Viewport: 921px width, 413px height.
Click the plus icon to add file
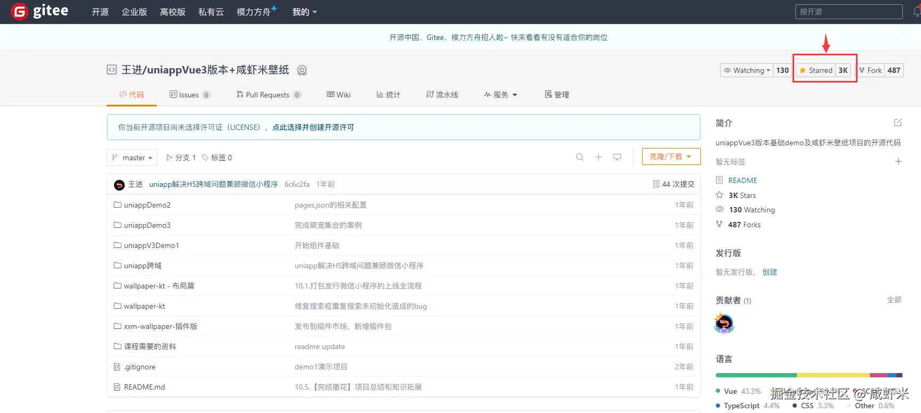[x=599, y=157]
